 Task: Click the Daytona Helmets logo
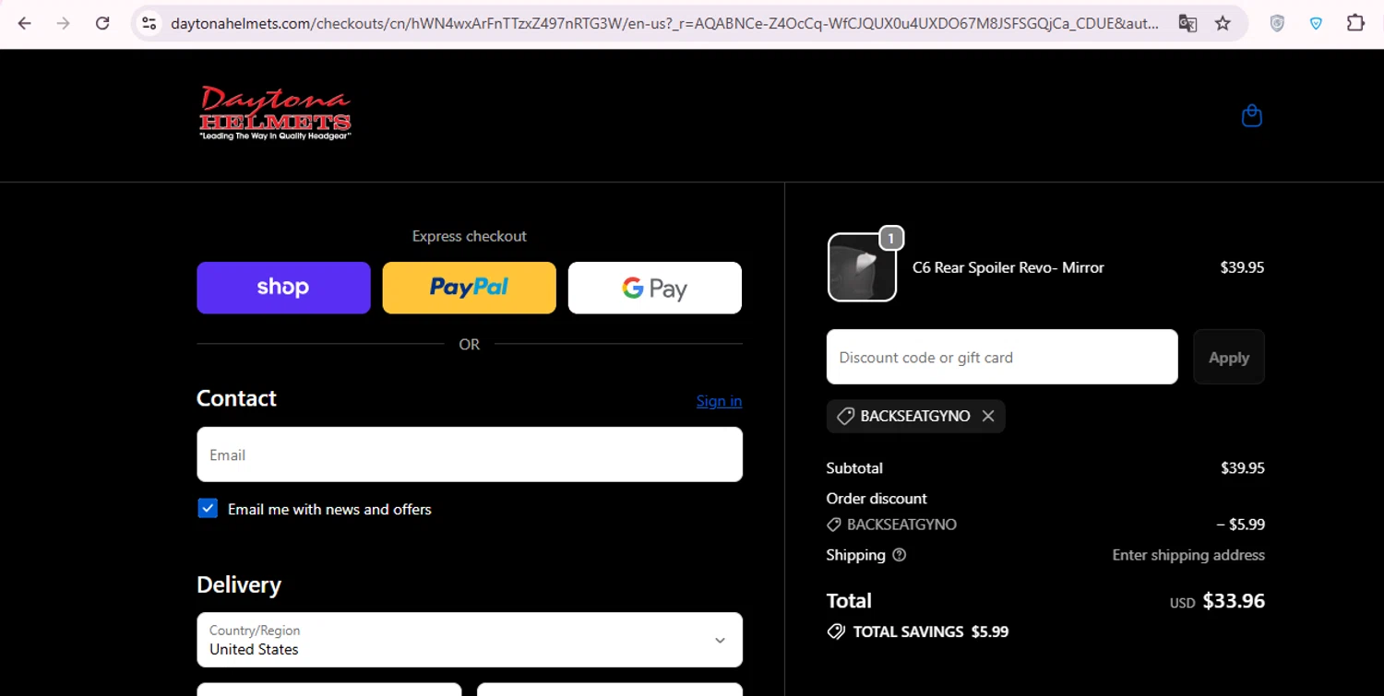click(x=275, y=113)
